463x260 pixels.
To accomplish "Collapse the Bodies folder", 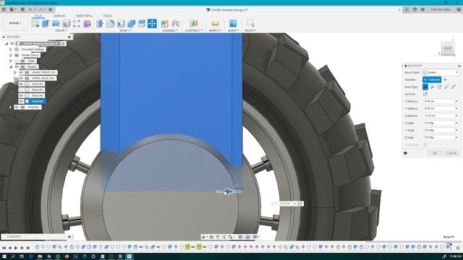I will click(11, 66).
